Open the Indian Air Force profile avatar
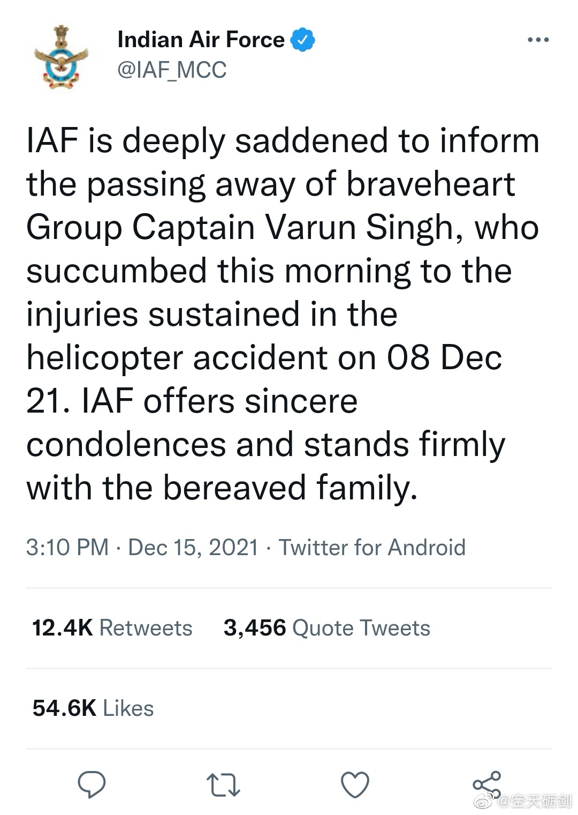 tap(61, 56)
